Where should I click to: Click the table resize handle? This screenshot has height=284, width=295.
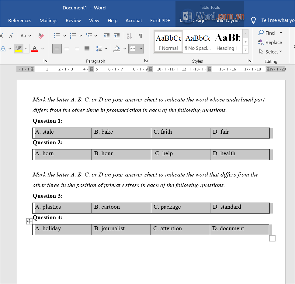coord(272,238)
